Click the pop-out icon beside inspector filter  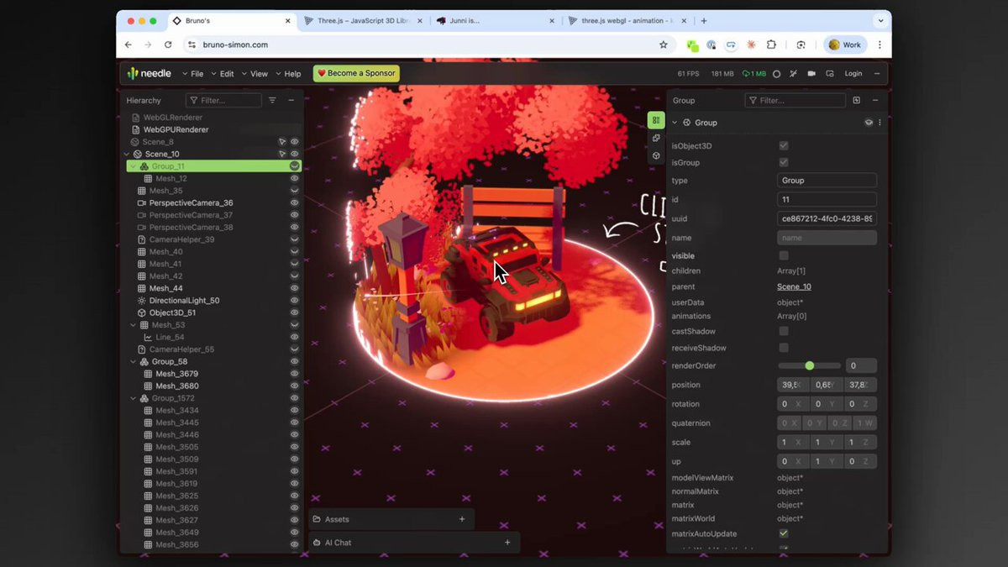[x=856, y=101]
